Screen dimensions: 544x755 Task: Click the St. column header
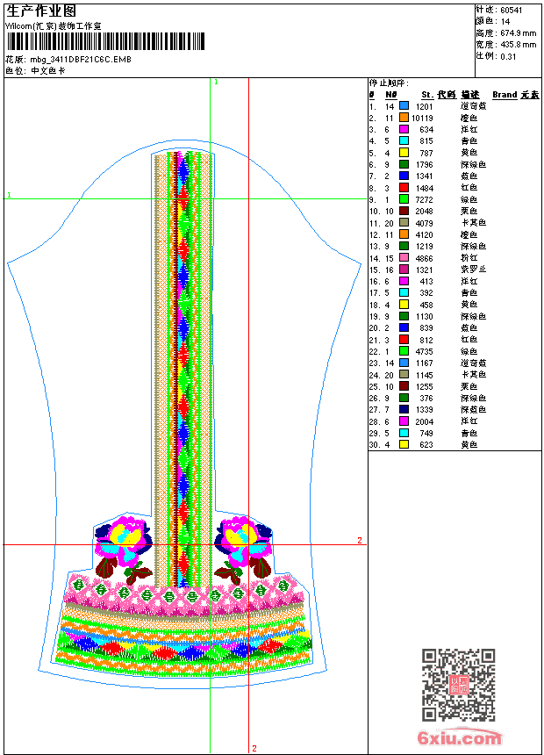[426, 94]
